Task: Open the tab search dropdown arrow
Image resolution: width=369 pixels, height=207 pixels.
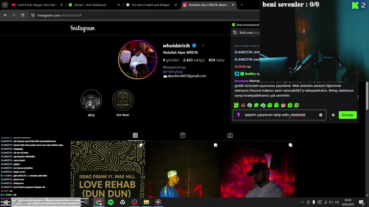Action: (x=5, y=5)
